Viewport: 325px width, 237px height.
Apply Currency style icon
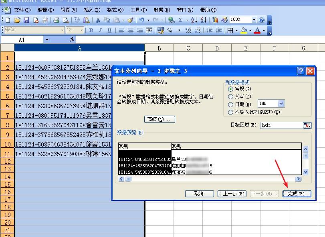point(161,31)
